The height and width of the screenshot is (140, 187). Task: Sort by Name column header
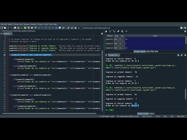click(x=110, y=36)
